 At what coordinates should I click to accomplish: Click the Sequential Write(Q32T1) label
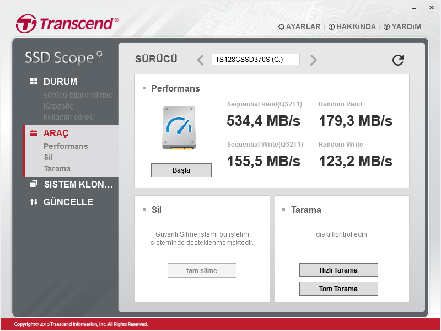tap(265, 145)
